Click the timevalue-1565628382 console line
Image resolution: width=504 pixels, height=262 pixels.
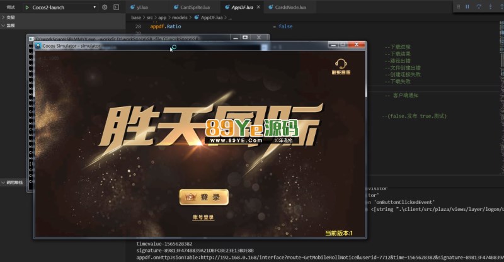164,244
